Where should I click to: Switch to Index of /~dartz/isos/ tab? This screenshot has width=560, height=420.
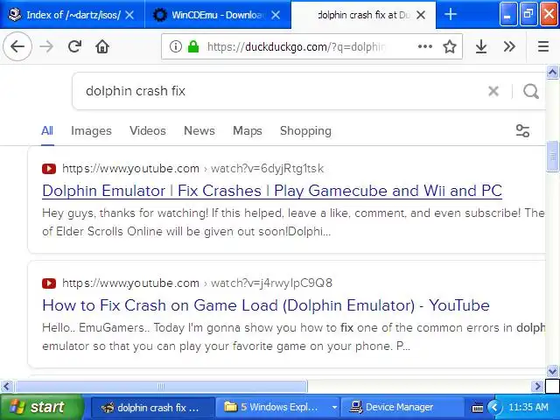(72, 15)
